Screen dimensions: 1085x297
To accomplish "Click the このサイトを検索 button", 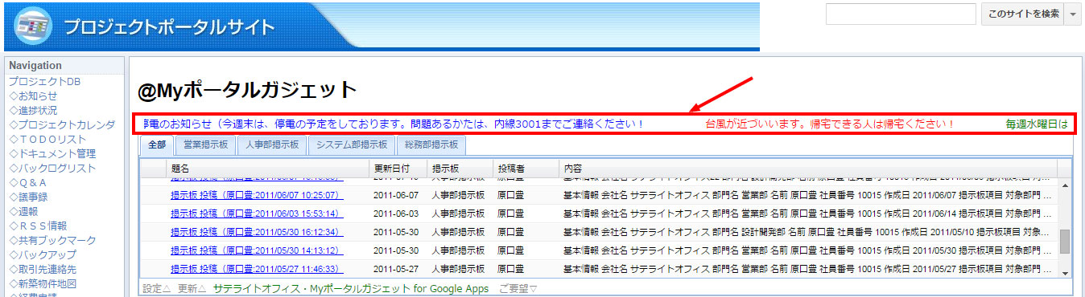I will [1023, 14].
